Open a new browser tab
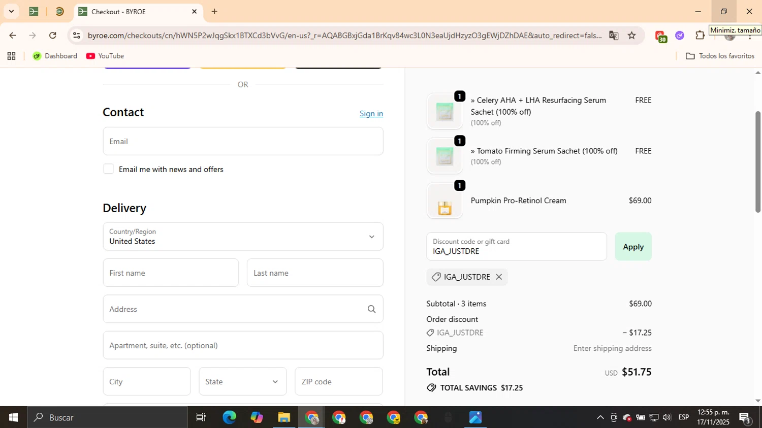 [214, 11]
